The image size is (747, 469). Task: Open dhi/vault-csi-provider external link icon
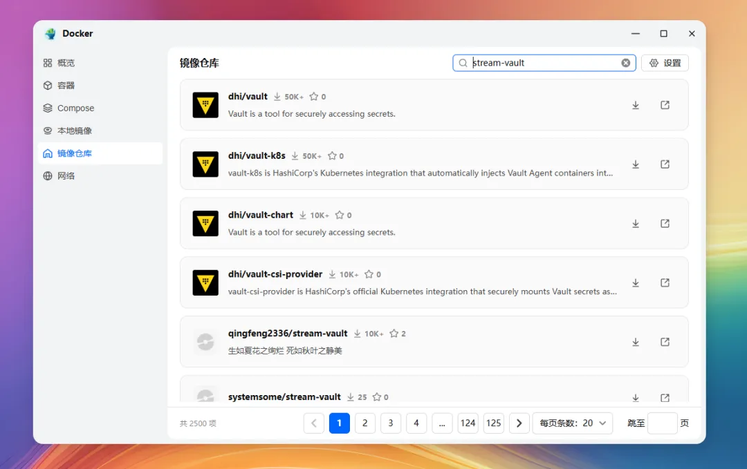coord(665,283)
